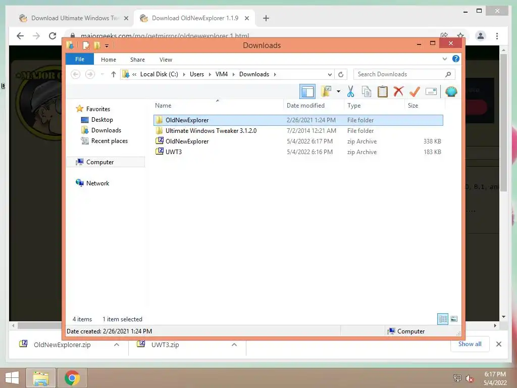Viewport: 517px width, 388px height.
Task: Expand arrow after Local Disk breadcrumb
Action: [184, 75]
